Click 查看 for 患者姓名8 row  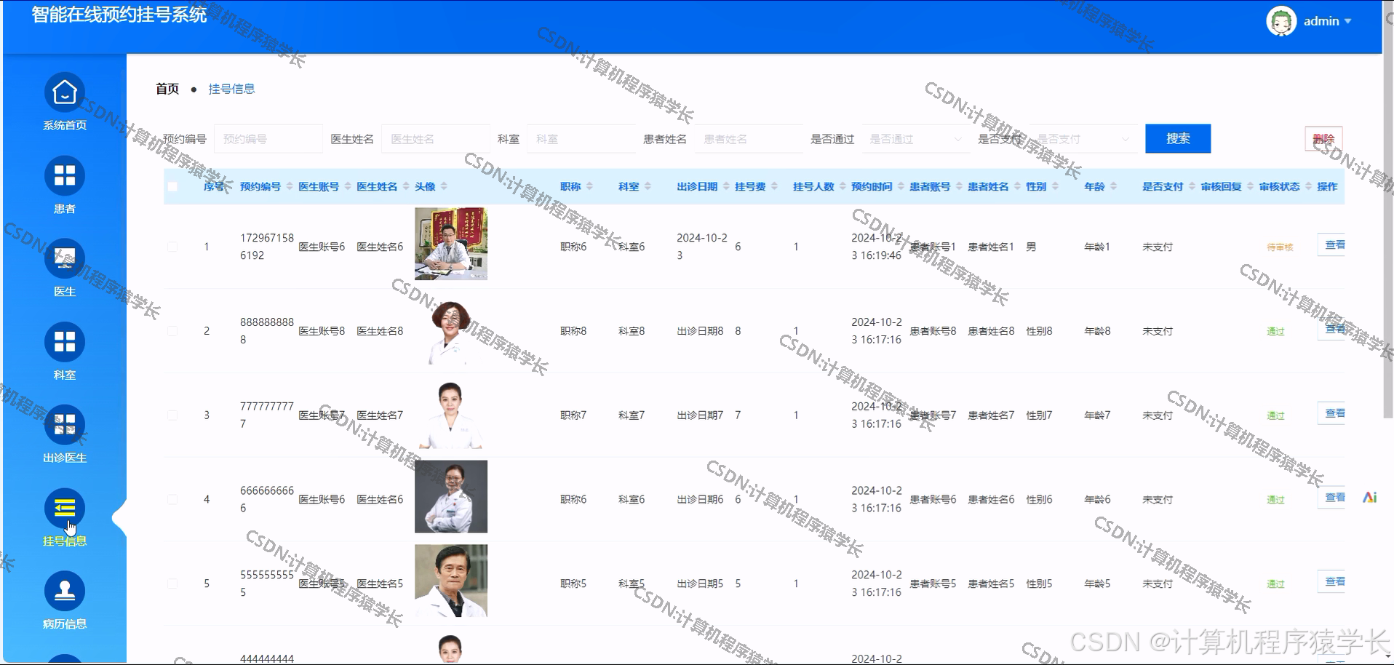[x=1331, y=330]
